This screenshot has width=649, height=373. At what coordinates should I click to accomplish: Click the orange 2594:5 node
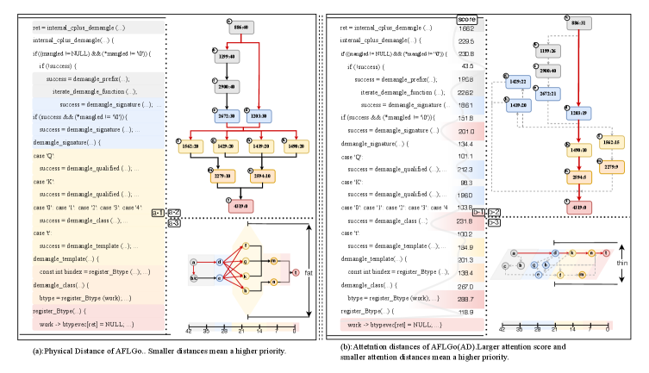pyautogui.click(x=579, y=177)
